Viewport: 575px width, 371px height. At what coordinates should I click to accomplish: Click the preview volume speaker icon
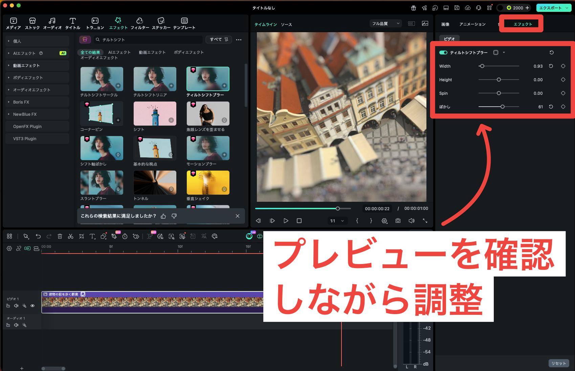point(412,221)
